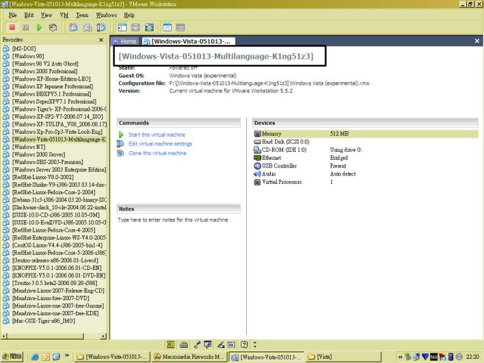
Task: Take a snapshot using the toolbar icon
Action: click(73, 27)
